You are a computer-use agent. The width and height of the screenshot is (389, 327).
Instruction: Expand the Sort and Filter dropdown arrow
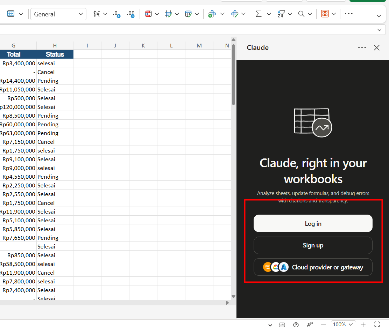(290, 14)
